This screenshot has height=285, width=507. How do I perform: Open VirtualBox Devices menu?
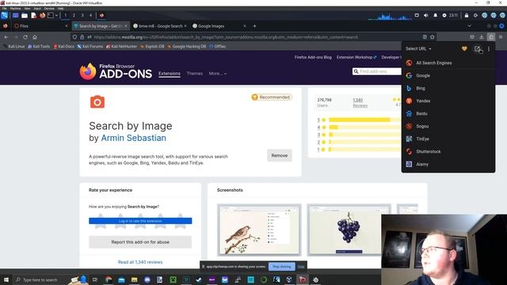(49, 9)
